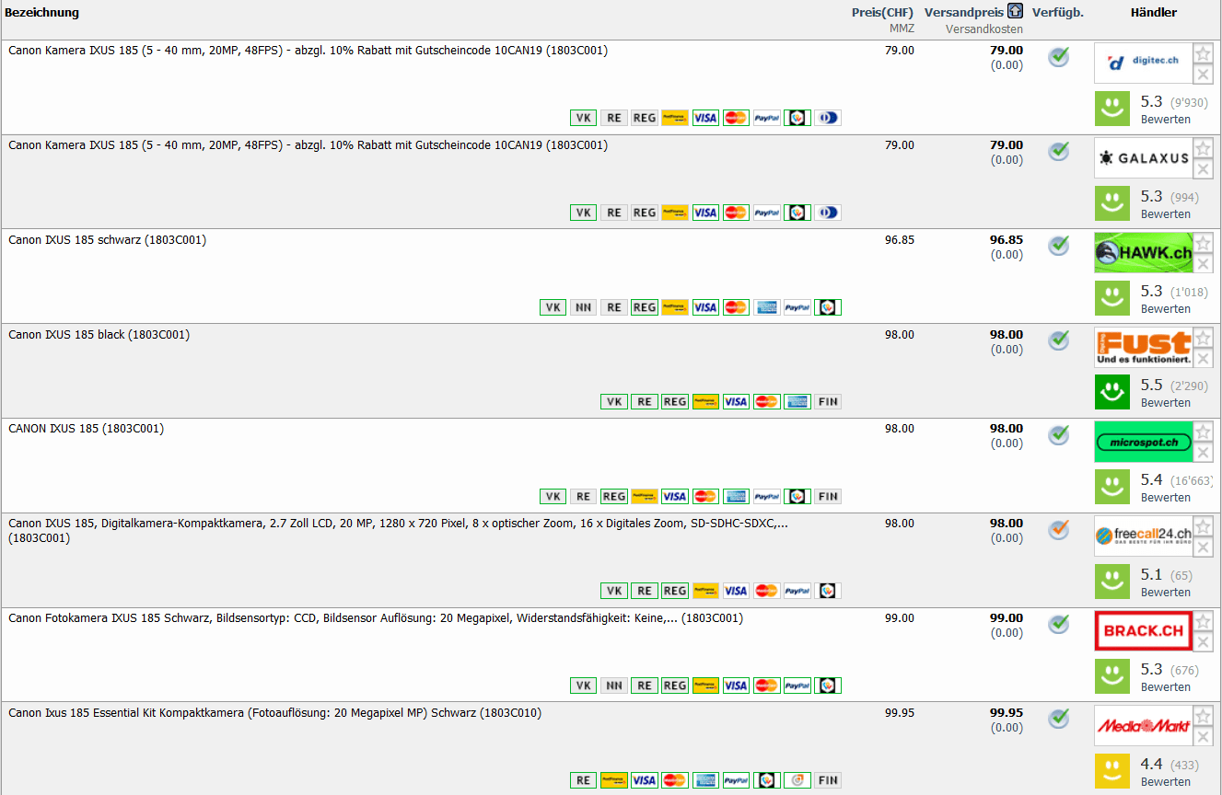
Task: Click the yellow smiley rating for MediaMarkt
Action: [x=1112, y=771]
